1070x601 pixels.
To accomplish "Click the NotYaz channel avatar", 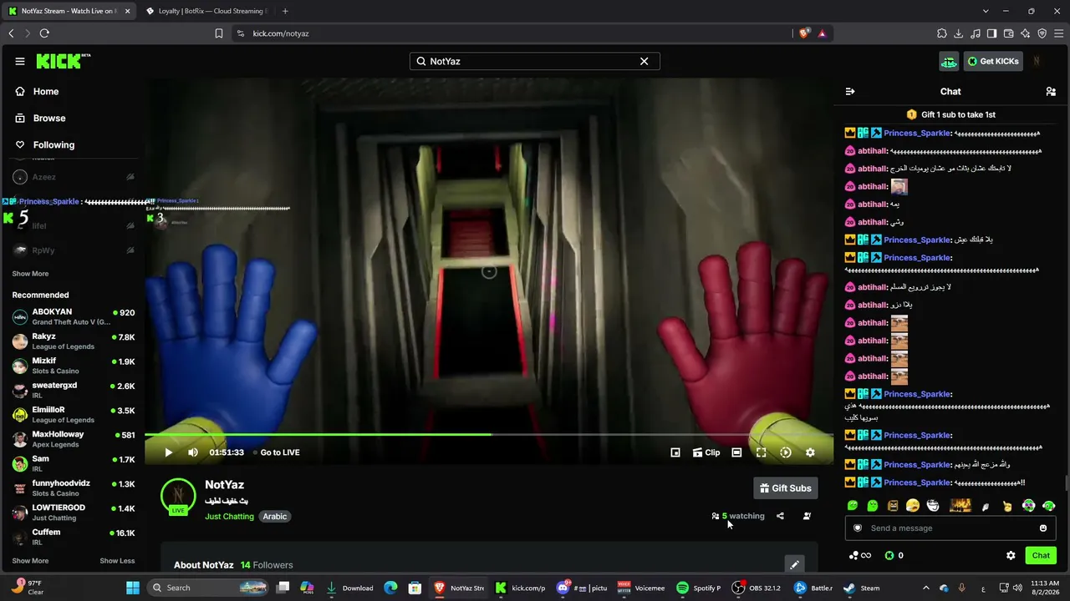I will (178, 495).
